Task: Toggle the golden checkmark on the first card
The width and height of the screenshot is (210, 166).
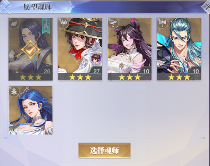Action: click(x=30, y=49)
